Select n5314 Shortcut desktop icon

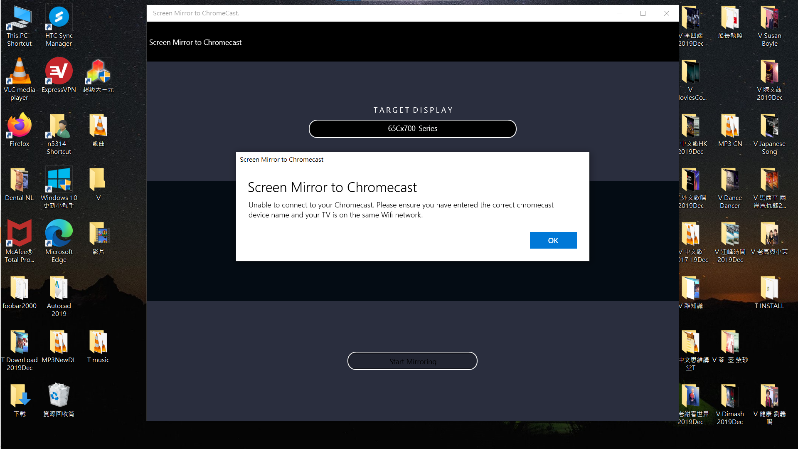59,134
